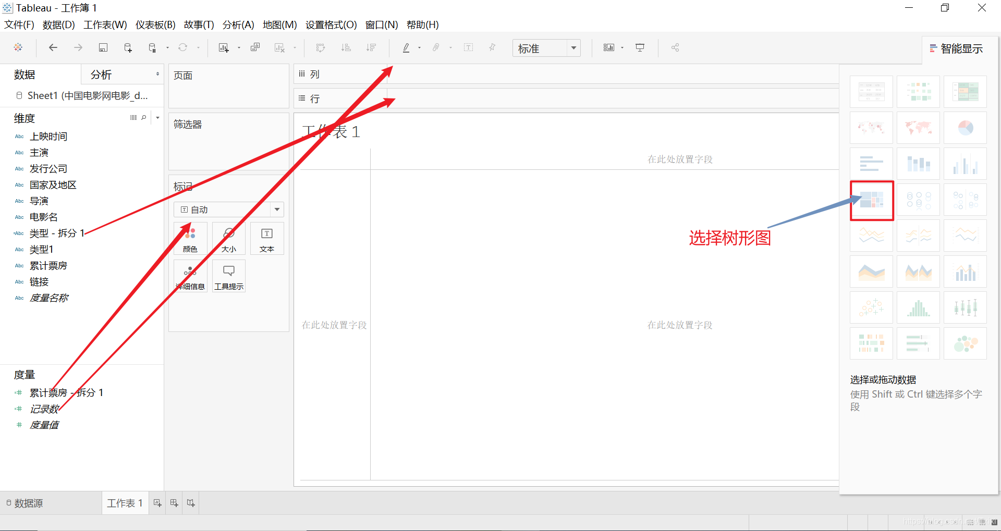This screenshot has width=1001, height=531.
Task: Click the Detail (详细信息) marks button
Action: click(190, 276)
